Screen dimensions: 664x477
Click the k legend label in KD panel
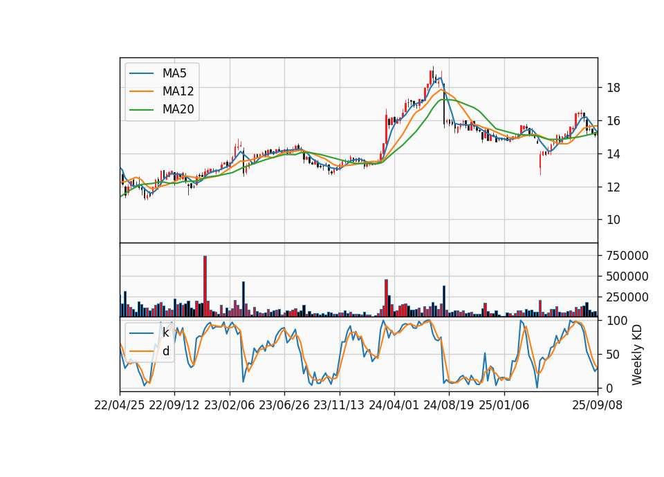(x=165, y=333)
